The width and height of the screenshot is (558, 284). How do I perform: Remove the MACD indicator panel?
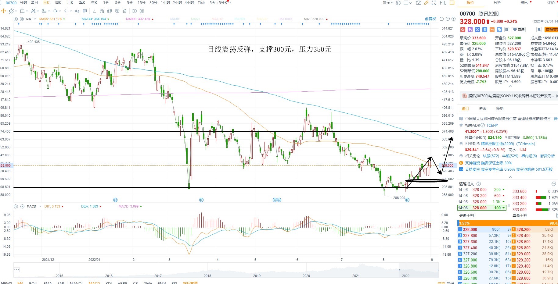(x=22, y=206)
